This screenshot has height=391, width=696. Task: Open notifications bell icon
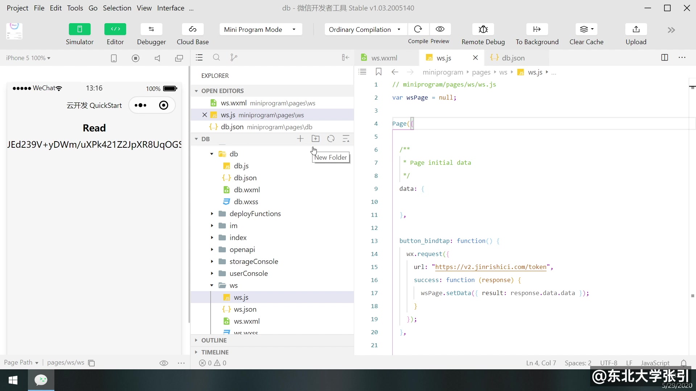684,363
